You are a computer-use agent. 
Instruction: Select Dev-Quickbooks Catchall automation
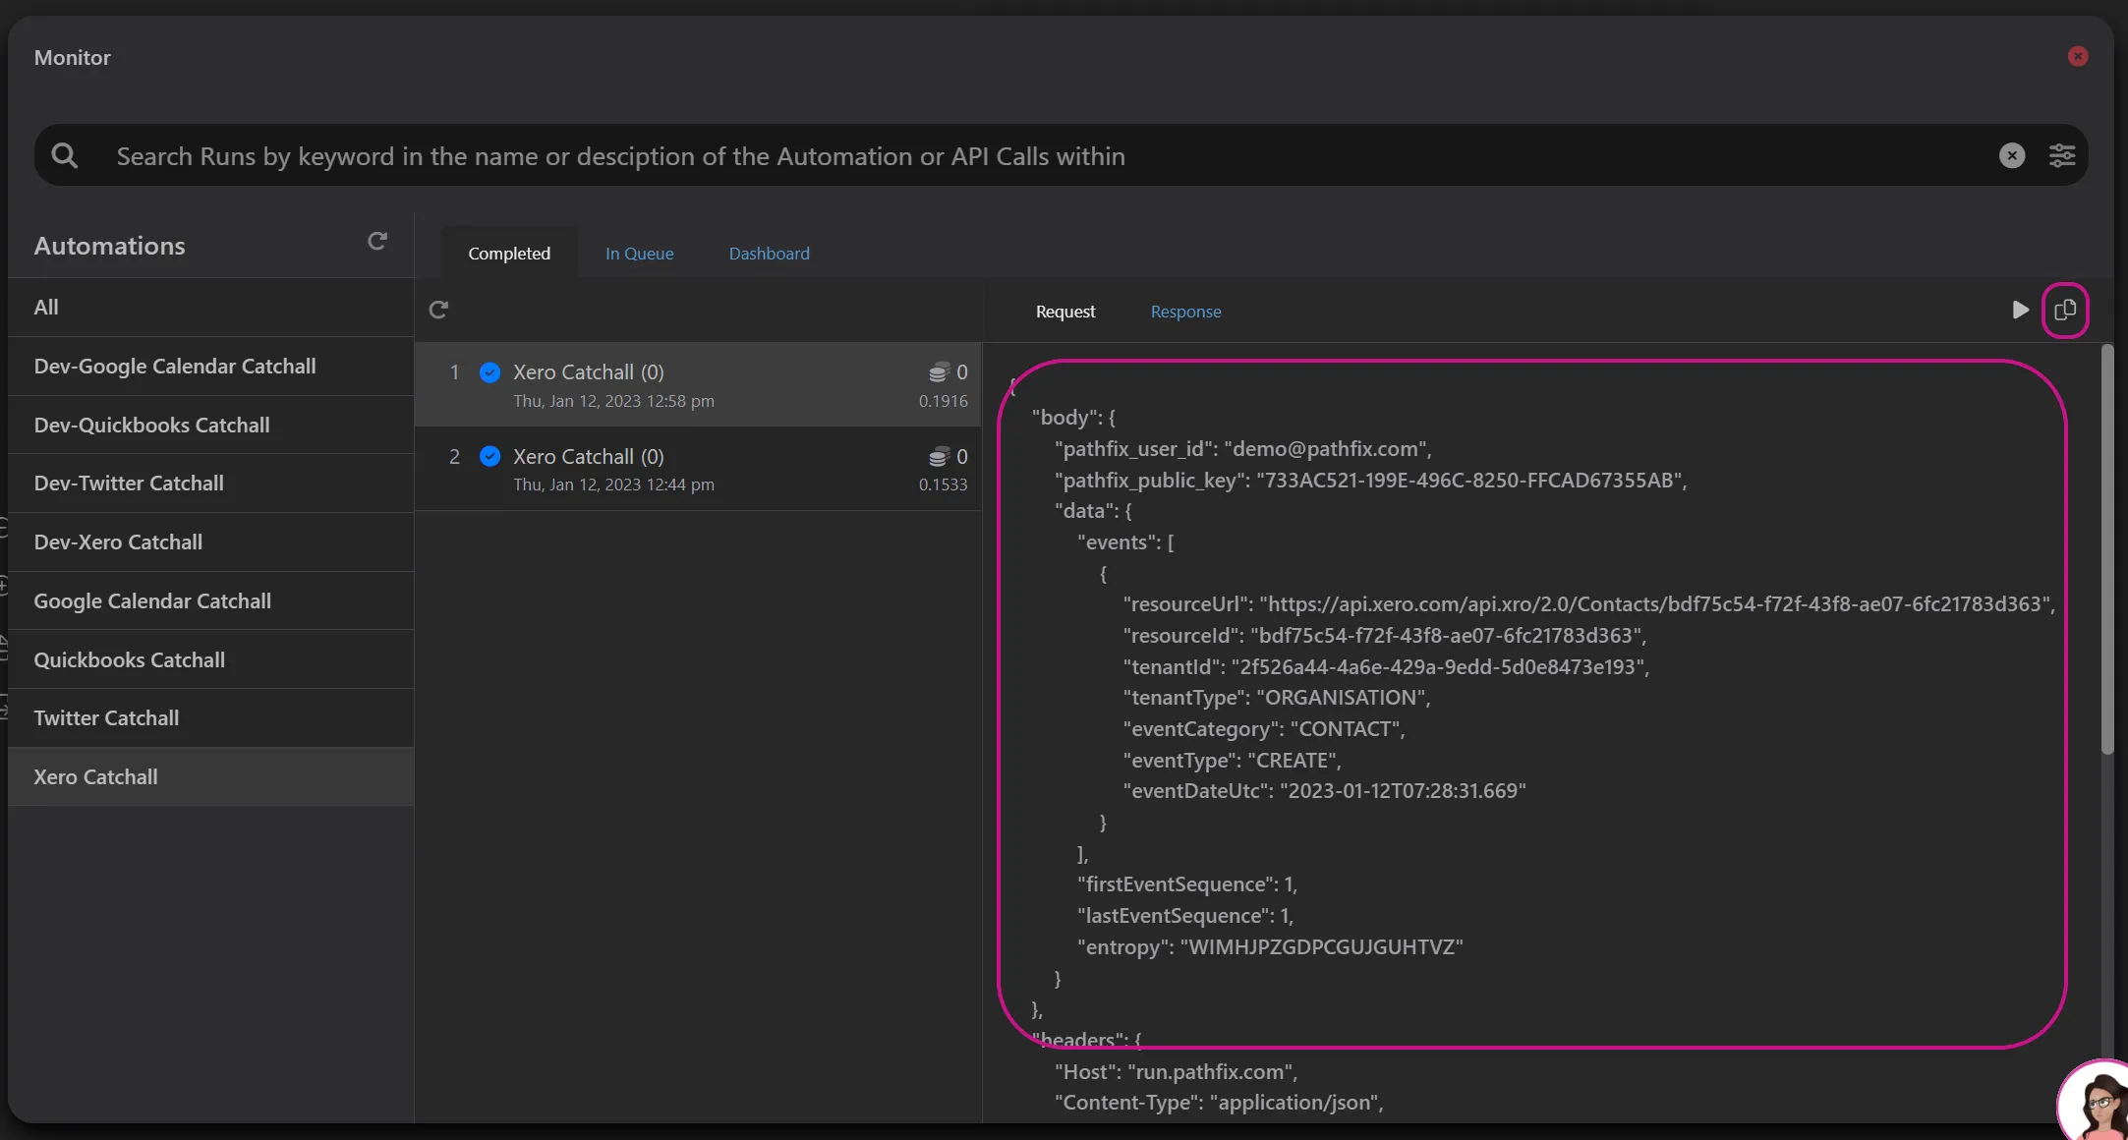point(210,426)
